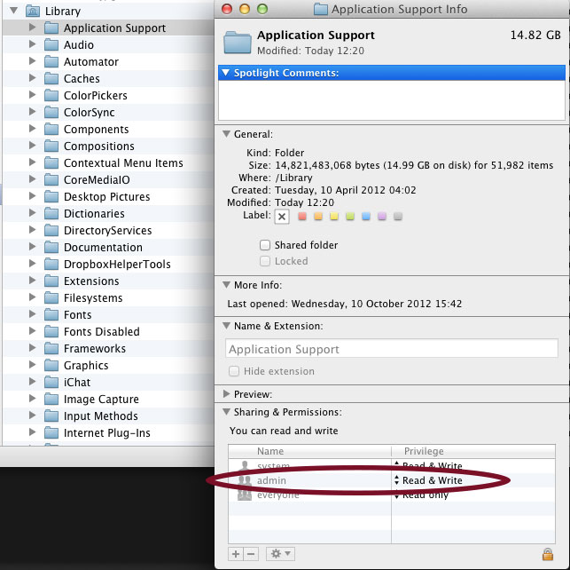Select the Fonts folder icon
This screenshot has width=570, height=570.
[51, 315]
